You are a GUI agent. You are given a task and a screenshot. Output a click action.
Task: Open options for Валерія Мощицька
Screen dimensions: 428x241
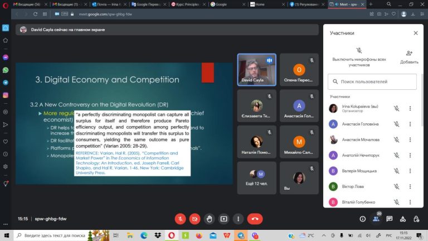coord(410,171)
